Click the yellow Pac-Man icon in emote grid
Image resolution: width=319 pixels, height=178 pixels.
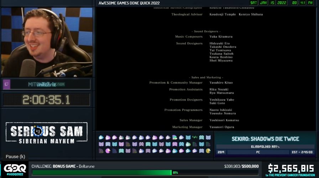pos(208,151)
